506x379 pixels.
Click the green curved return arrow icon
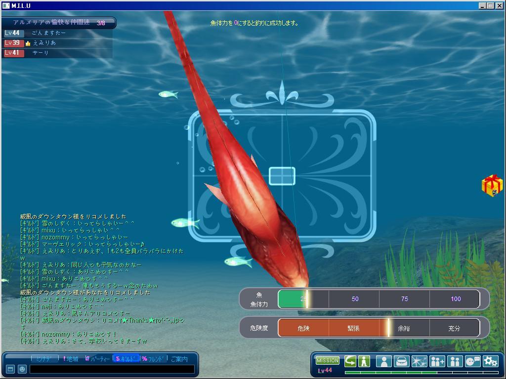pos(350,361)
